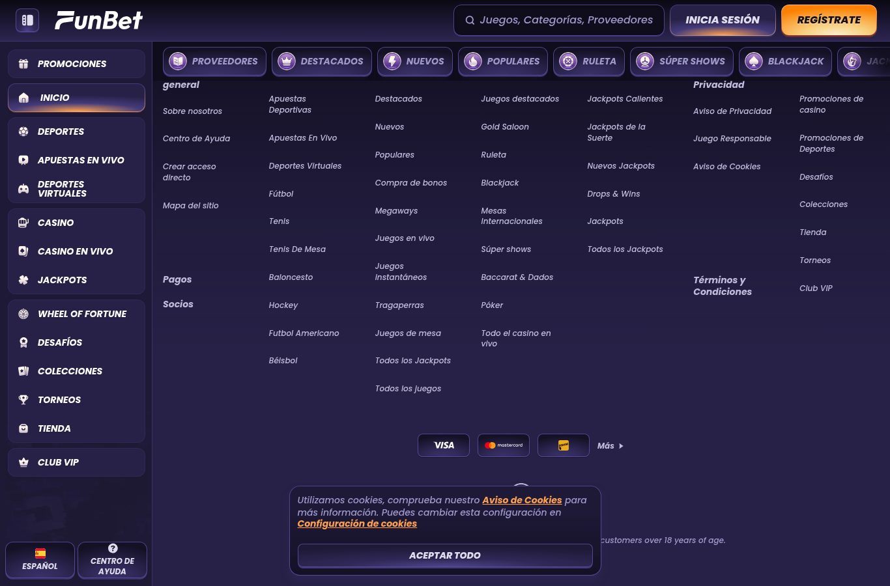Accept all cookies with Aceptar Todo

pos(445,555)
